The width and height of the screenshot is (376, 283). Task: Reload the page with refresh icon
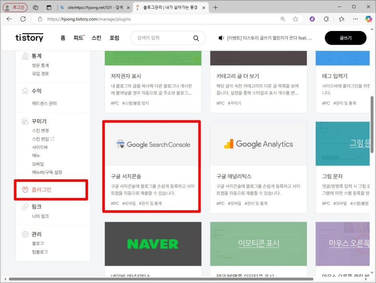coord(23,19)
